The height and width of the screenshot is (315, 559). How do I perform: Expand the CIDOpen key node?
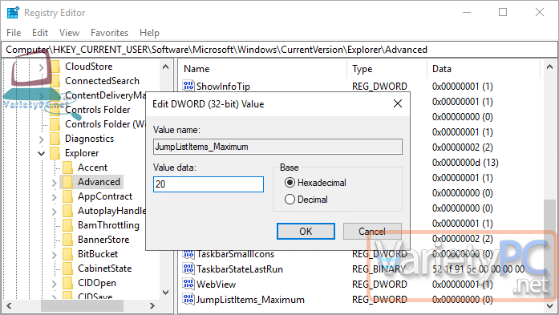click(55, 284)
